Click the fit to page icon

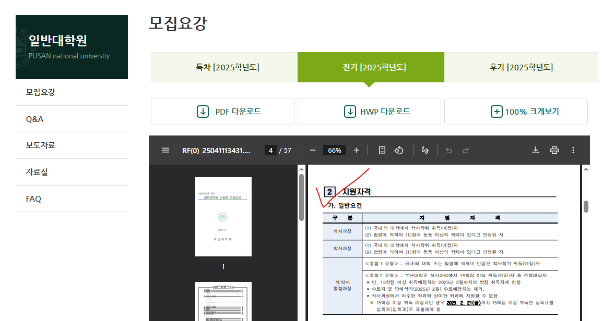click(x=382, y=150)
